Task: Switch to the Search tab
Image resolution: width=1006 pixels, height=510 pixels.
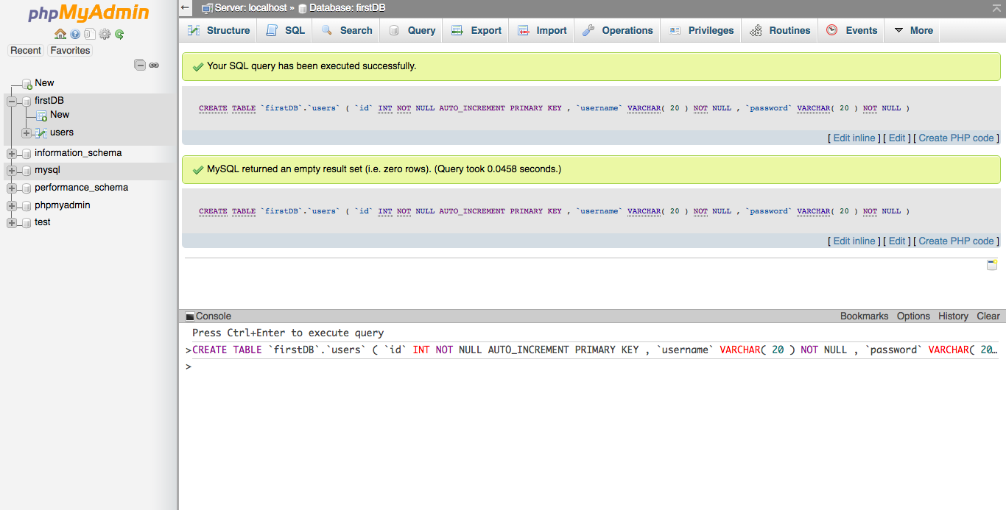Action: coord(347,30)
